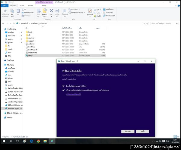Open the Start menu
181x150 pixels.
point(4,141)
